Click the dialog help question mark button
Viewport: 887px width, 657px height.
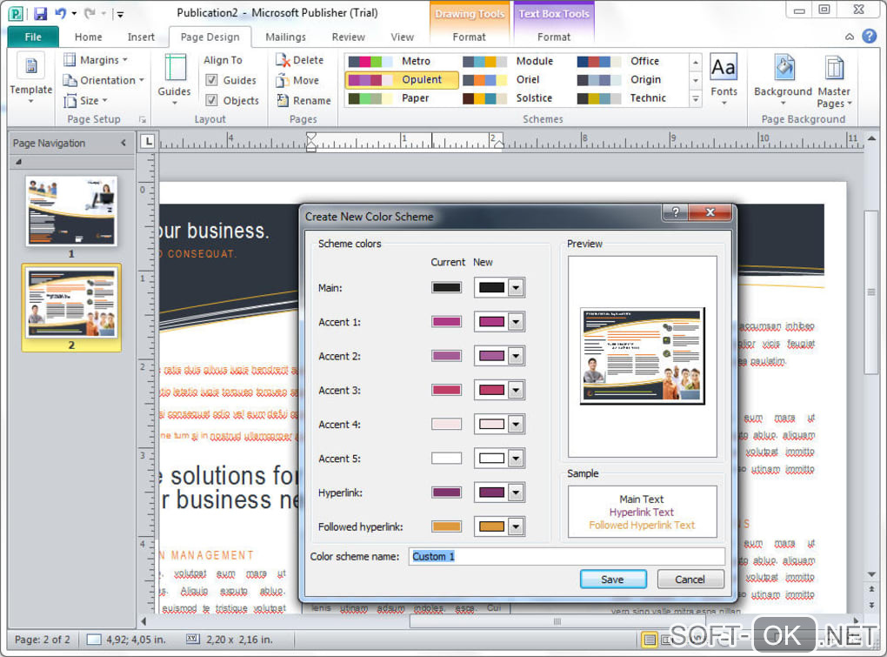675,212
